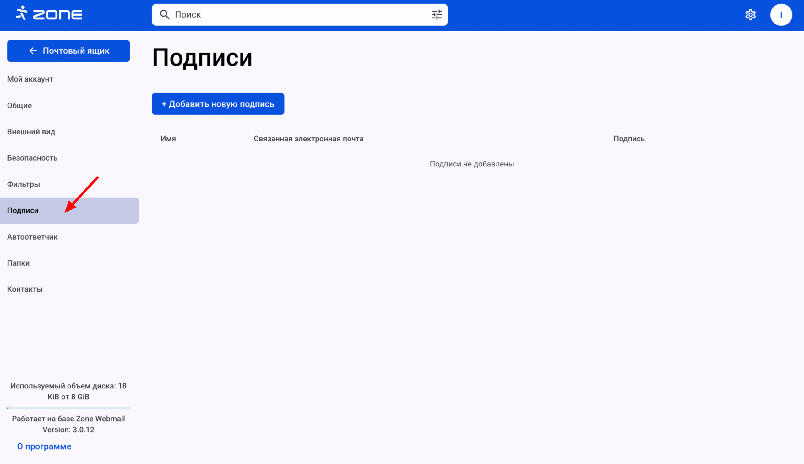Select Внешний вид menu item
The image size is (804, 464).
coord(31,132)
